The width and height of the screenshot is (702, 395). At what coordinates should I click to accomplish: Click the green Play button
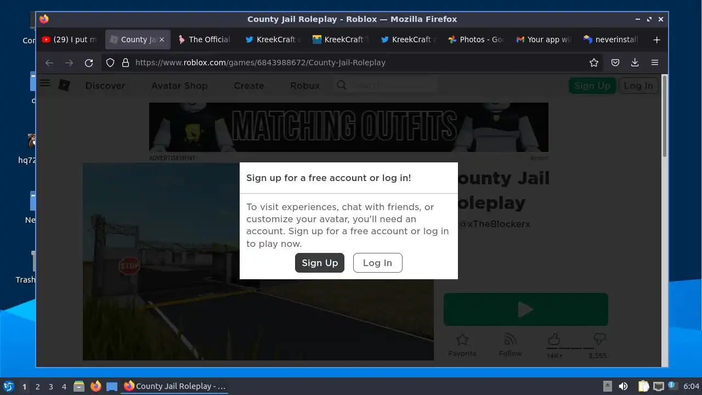tap(525, 309)
